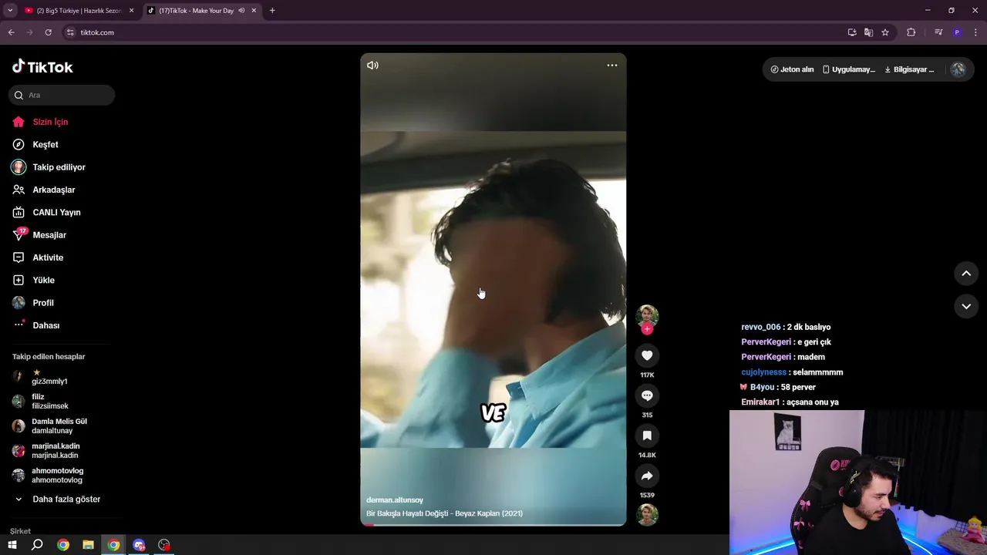This screenshot has height=555, width=987.
Task: Open followed account marjinal.kadin
Action: (x=56, y=451)
